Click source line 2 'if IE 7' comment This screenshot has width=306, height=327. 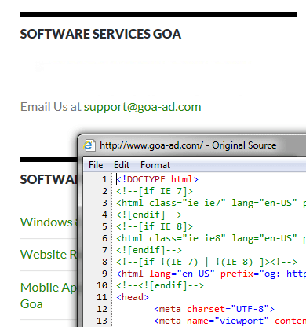(155, 191)
